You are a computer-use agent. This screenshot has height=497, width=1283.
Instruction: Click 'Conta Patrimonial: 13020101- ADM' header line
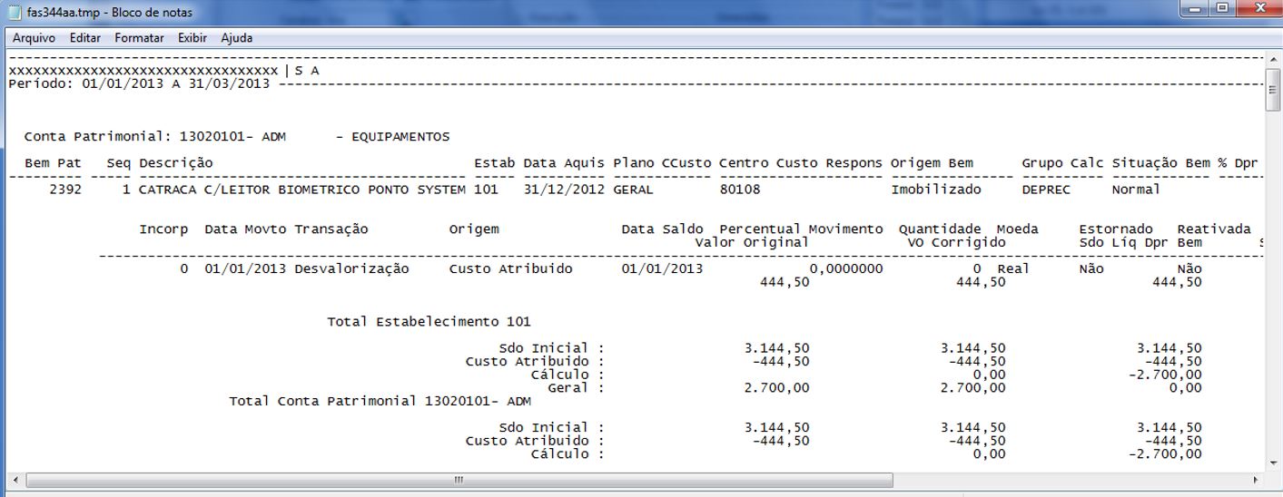click(154, 137)
